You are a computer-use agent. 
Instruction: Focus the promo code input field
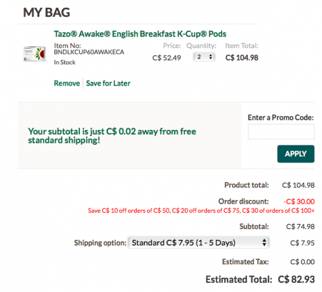(281, 132)
